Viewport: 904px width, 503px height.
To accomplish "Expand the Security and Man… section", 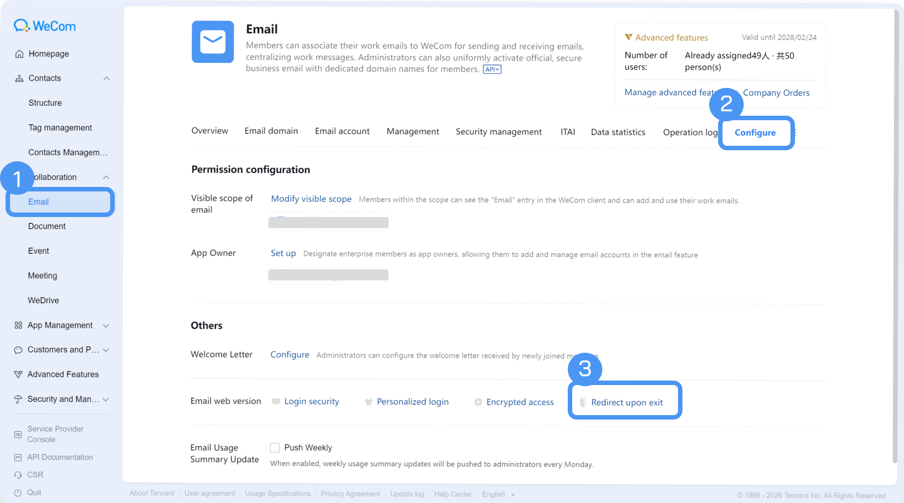I will [x=106, y=400].
